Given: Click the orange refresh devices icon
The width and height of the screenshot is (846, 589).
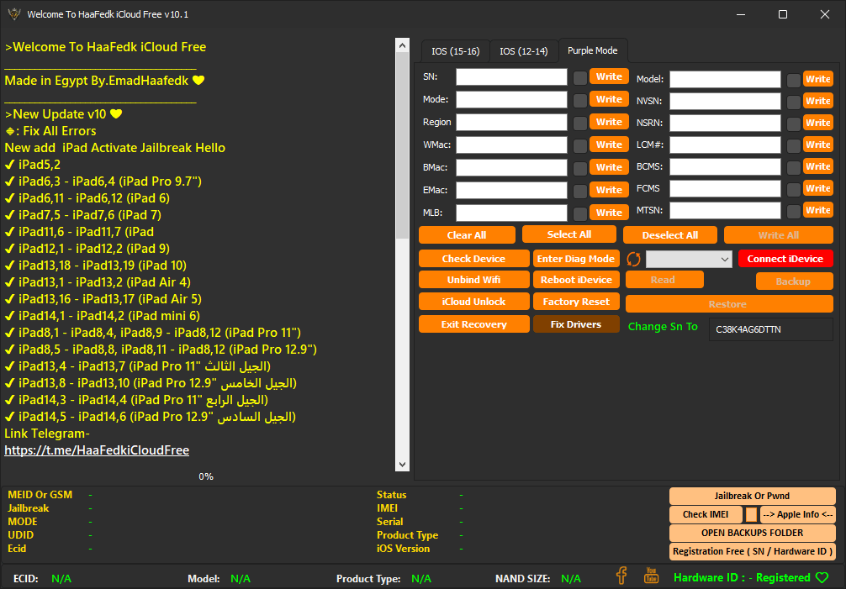Looking at the screenshot, I should (x=634, y=259).
